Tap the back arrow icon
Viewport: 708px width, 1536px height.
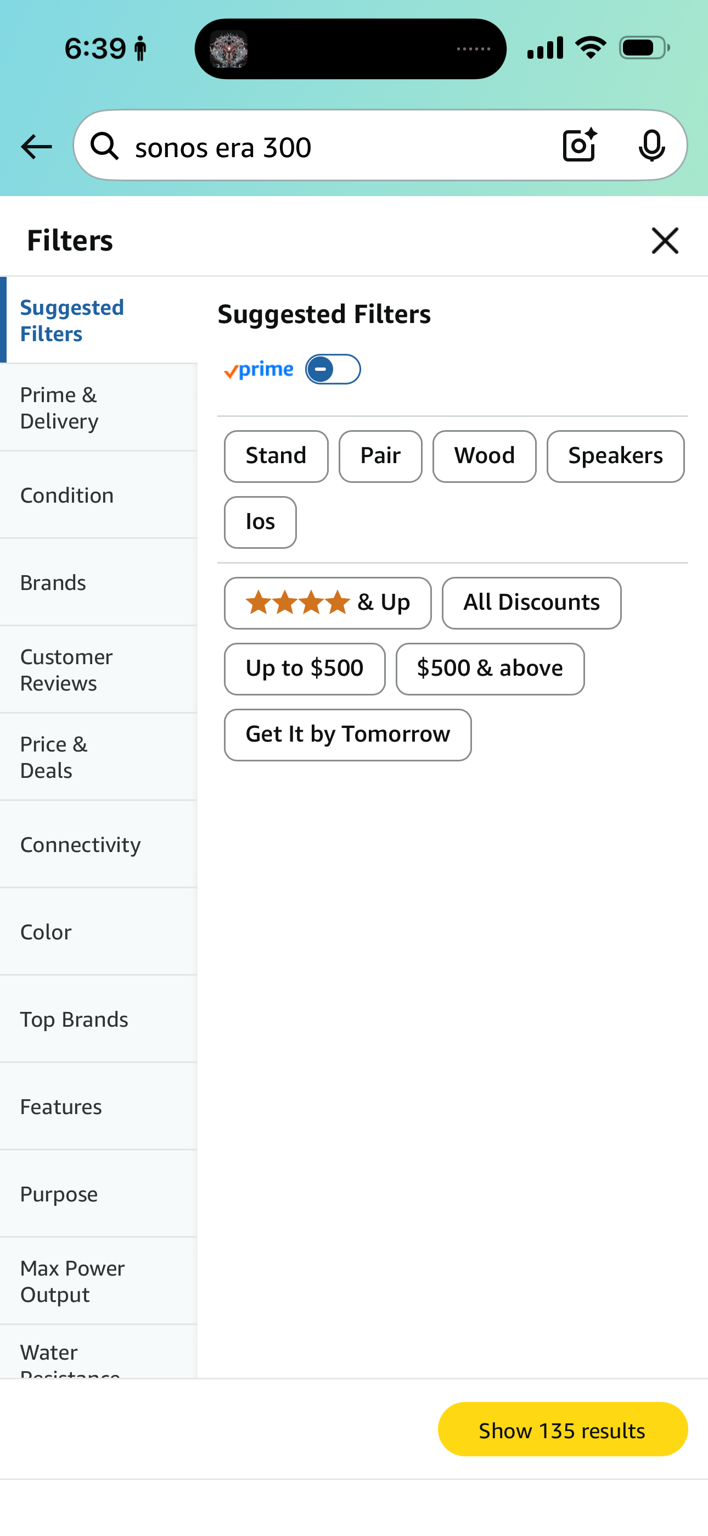[x=36, y=147]
